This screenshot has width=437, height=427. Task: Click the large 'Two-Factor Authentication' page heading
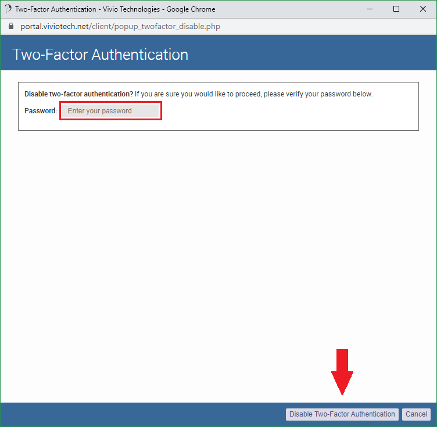tap(100, 55)
